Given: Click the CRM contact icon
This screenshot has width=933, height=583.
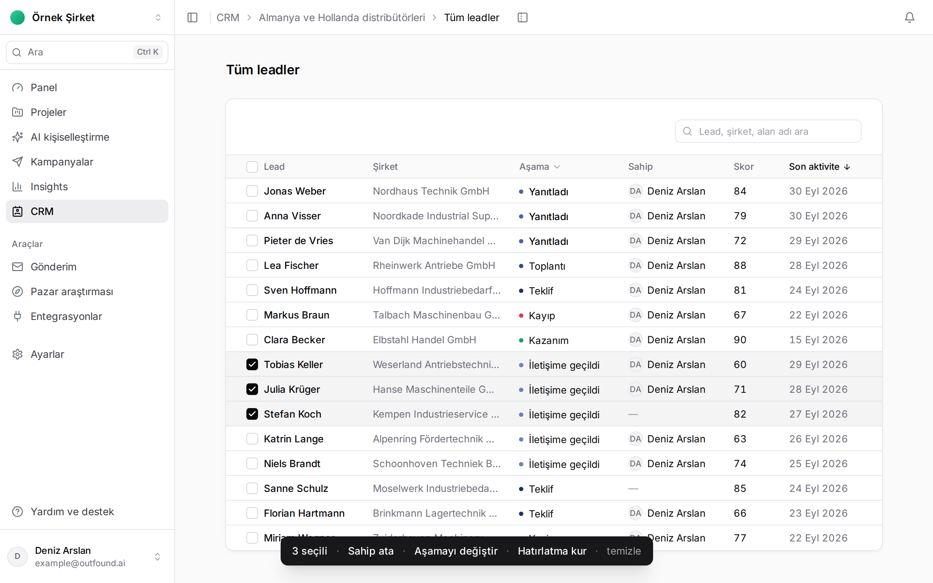Looking at the screenshot, I should [x=17, y=211].
